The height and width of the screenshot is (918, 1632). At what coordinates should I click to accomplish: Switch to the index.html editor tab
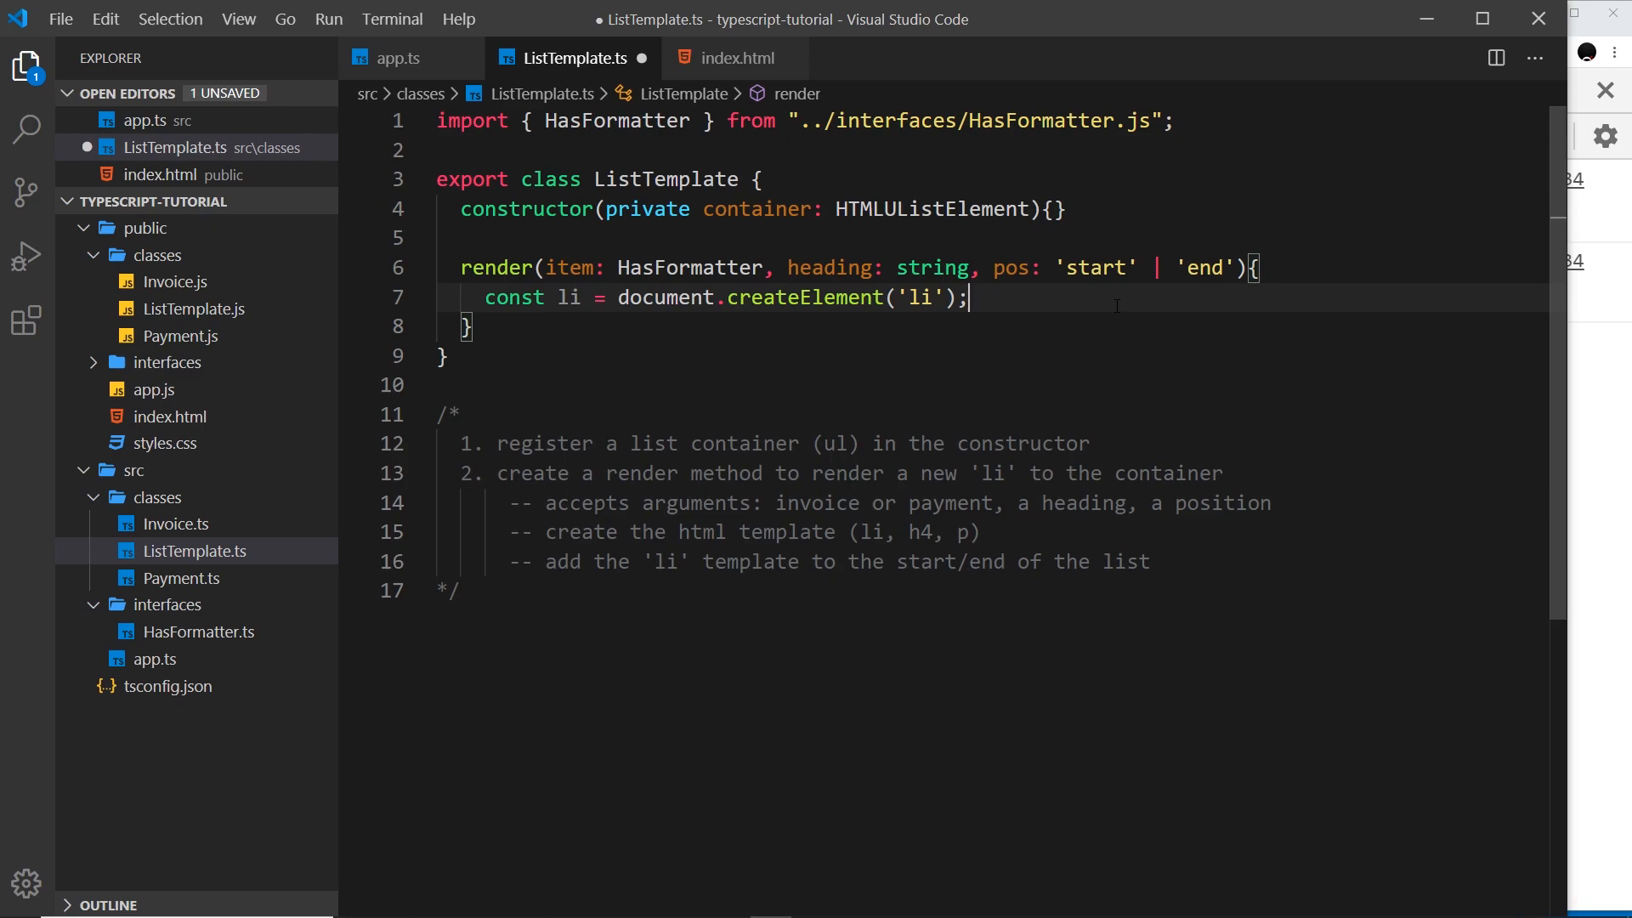tap(736, 59)
